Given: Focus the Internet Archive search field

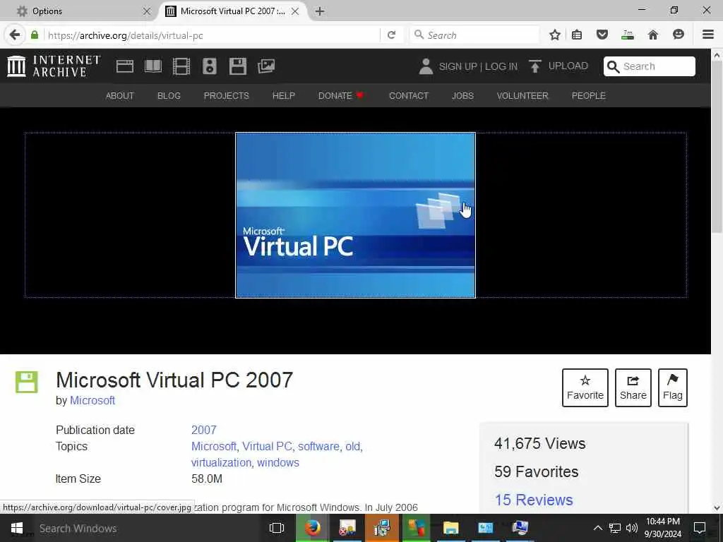Looking at the screenshot, I should tap(650, 66).
